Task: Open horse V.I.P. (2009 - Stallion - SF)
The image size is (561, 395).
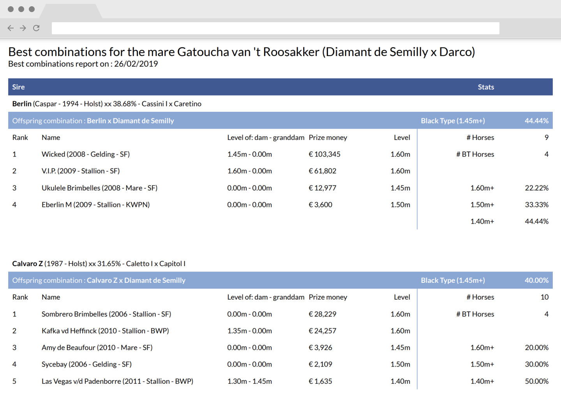Action: [81, 171]
